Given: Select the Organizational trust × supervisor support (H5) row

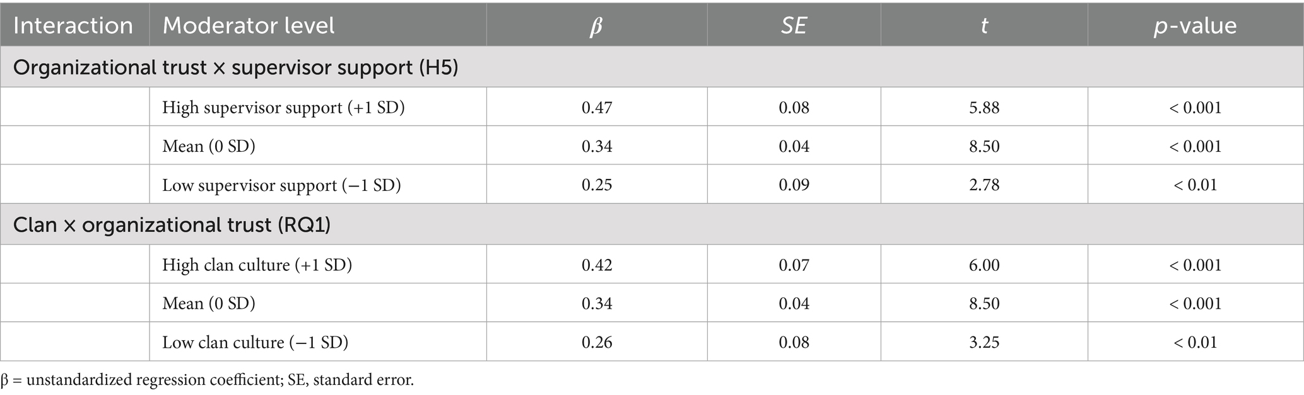Looking at the screenshot, I should (235, 67).
